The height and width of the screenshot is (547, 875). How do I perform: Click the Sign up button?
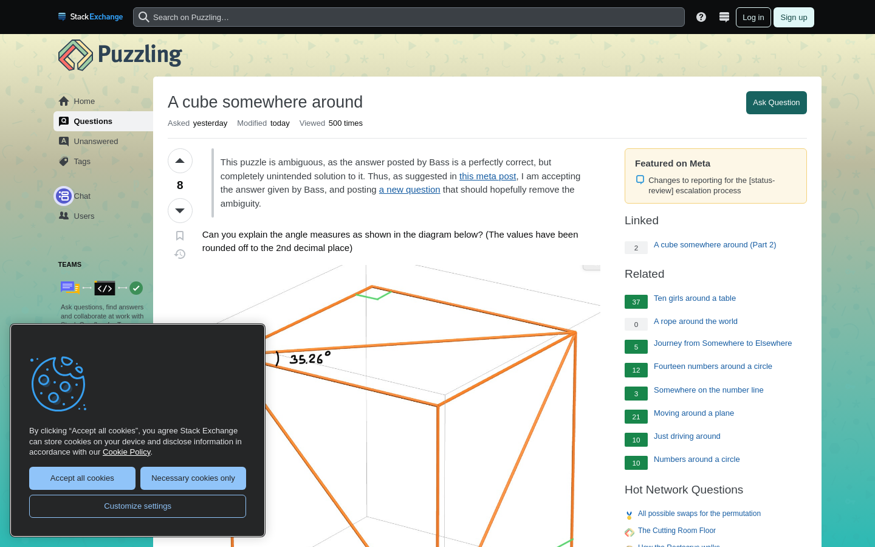point(794,17)
